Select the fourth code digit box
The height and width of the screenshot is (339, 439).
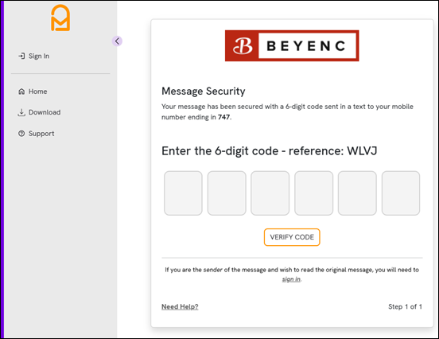[x=314, y=193]
